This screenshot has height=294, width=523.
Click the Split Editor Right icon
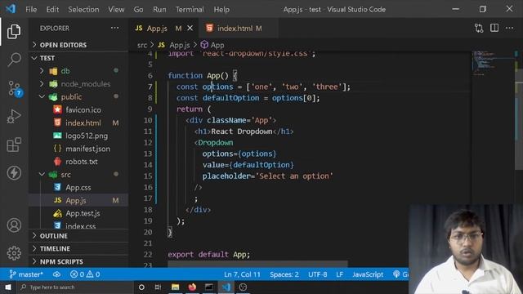pos(494,29)
